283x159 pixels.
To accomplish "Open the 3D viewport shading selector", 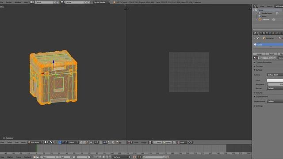I will coord(46,142).
